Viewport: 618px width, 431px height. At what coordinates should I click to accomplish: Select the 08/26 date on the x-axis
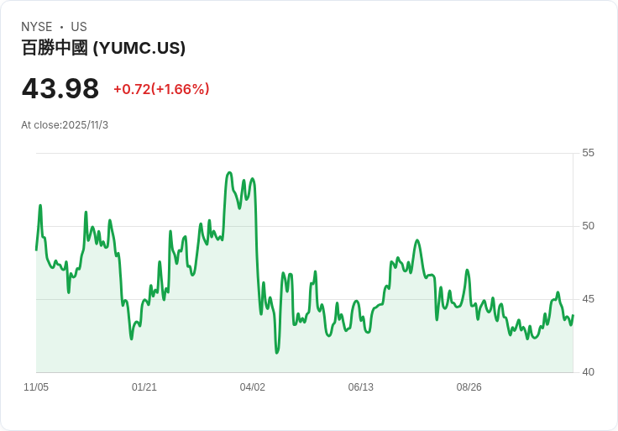[x=469, y=387]
